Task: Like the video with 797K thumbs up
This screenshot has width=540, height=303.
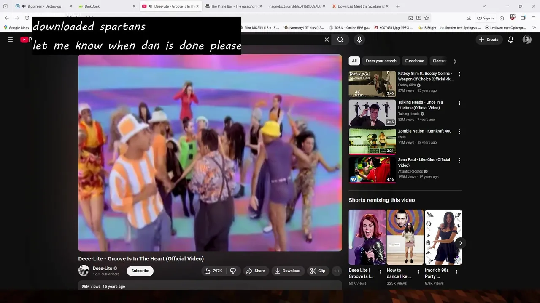Action: tap(213, 271)
